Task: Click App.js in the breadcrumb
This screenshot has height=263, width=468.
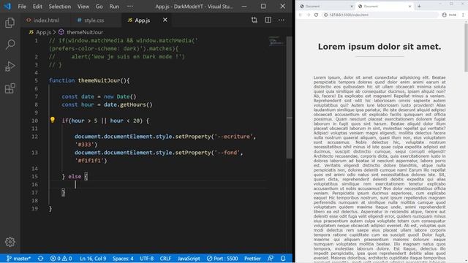Action: pos(43,32)
